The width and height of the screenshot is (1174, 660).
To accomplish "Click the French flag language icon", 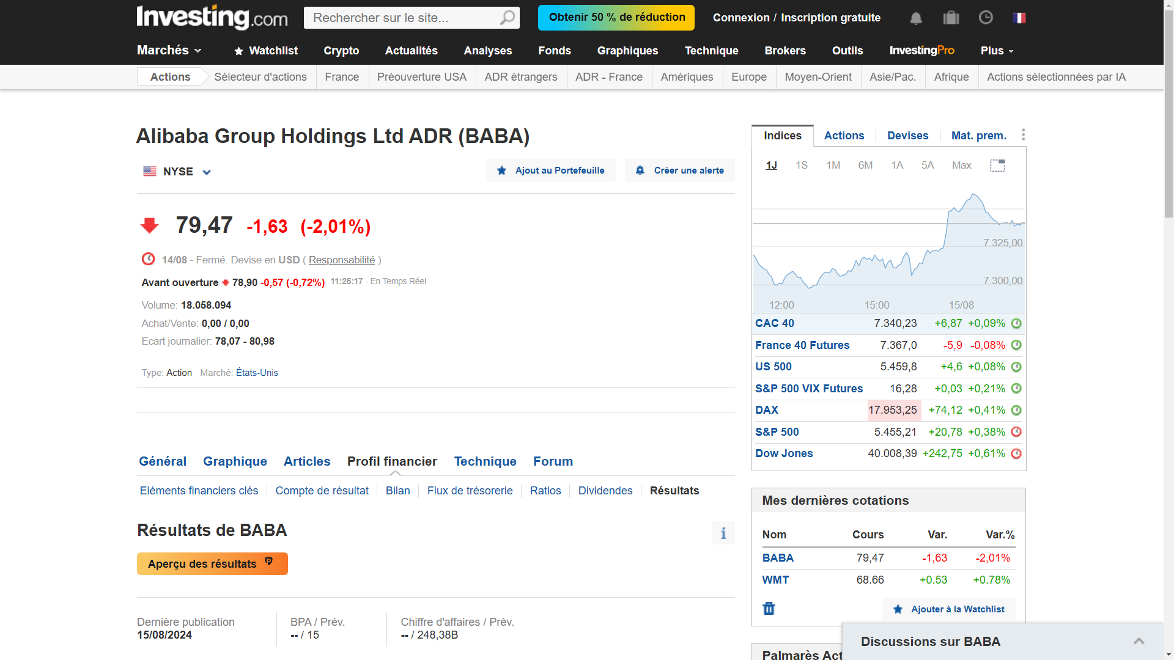I will click(x=1019, y=18).
